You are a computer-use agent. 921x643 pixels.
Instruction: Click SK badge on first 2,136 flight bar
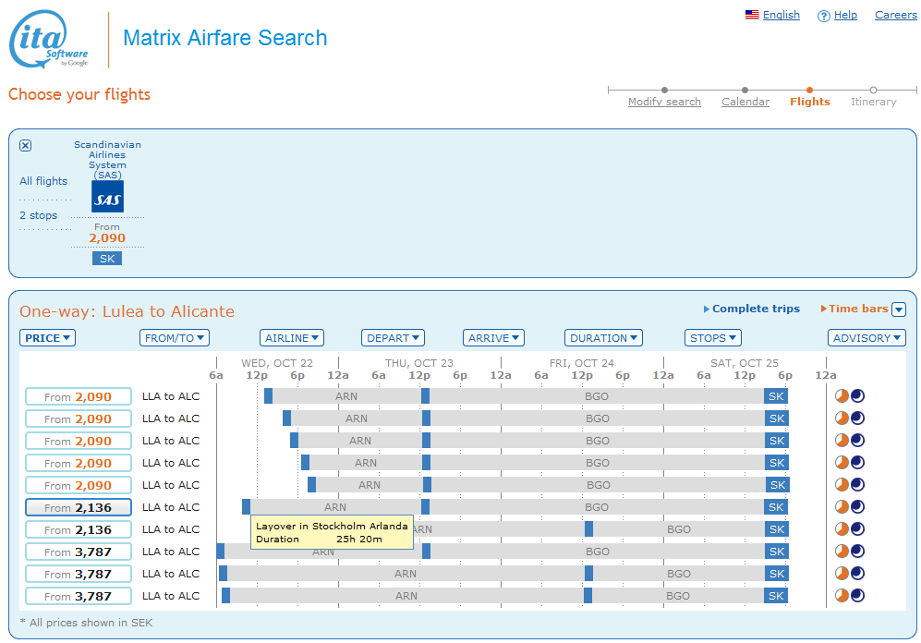(776, 507)
